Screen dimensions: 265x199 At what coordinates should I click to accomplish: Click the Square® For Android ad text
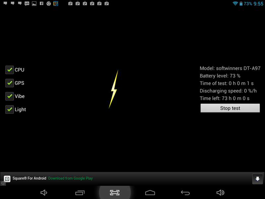pos(29,178)
